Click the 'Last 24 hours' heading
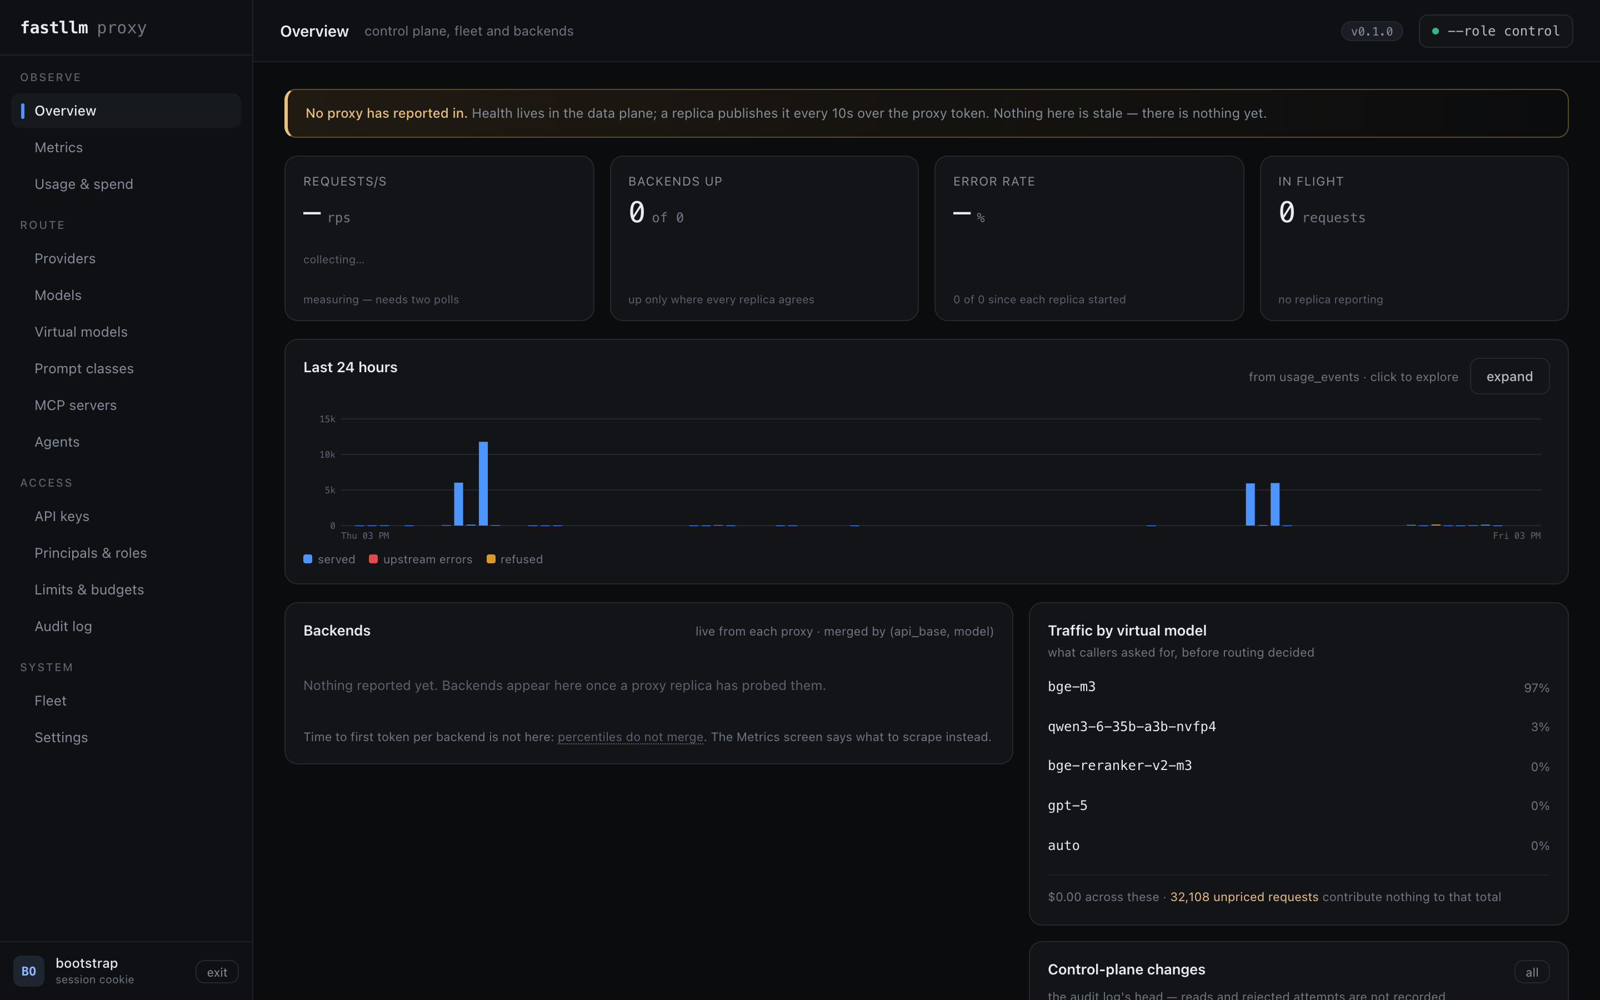The image size is (1600, 1000). click(x=350, y=367)
